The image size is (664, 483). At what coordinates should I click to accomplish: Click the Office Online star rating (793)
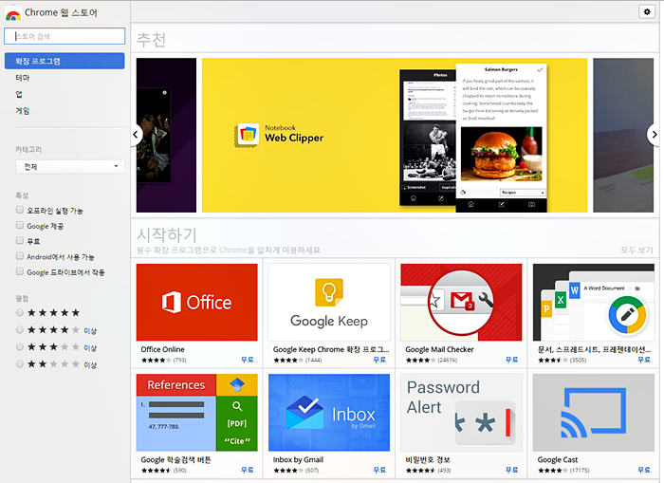point(163,361)
